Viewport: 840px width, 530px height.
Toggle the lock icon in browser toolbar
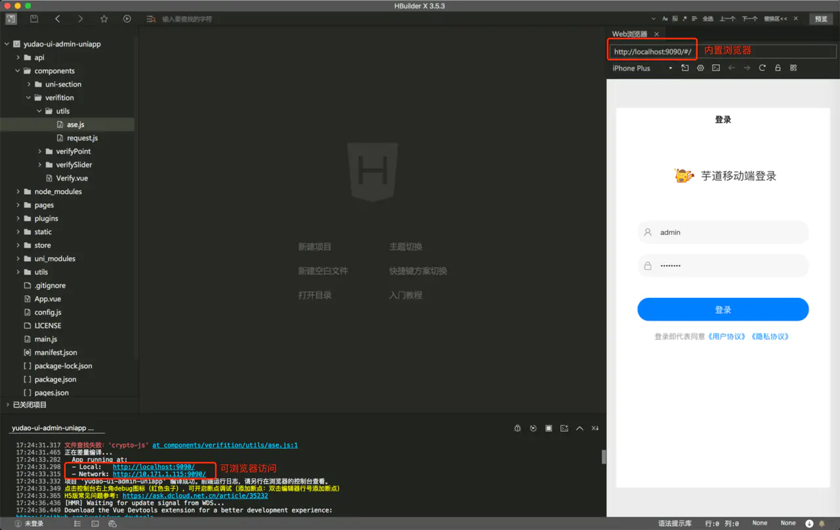(x=778, y=68)
